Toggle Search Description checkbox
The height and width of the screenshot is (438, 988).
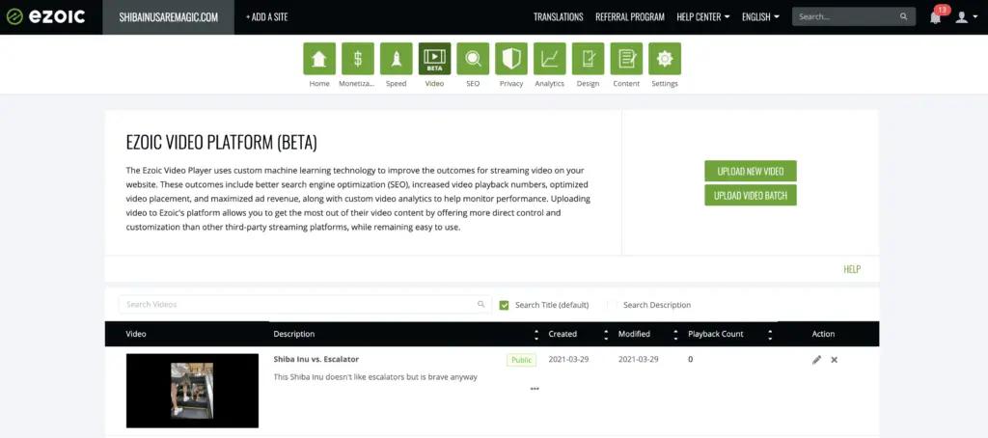(612, 305)
